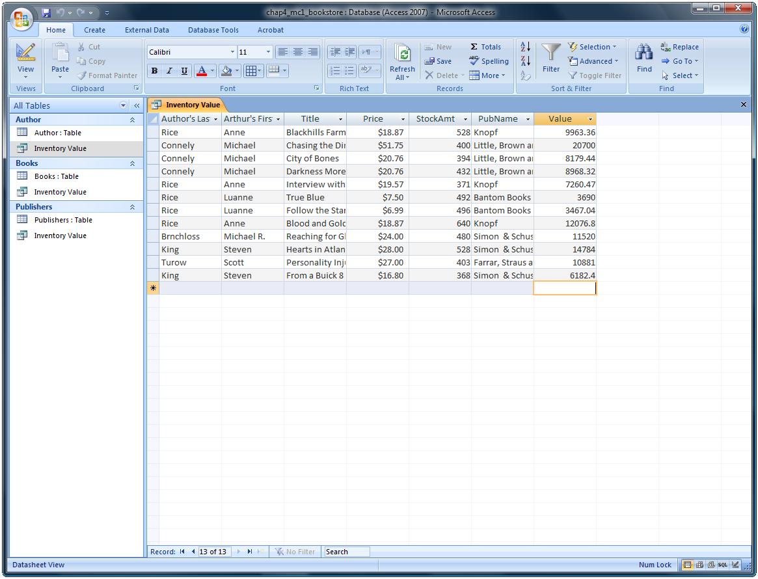Collapse the Publishers group in the navigation pane
The width and height of the screenshot is (758, 579).
click(x=132, y=206)
